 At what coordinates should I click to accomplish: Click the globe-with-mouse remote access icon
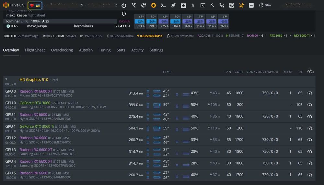(x=144, y=6)
